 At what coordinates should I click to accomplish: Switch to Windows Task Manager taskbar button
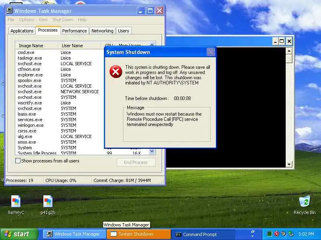[74, 234]
